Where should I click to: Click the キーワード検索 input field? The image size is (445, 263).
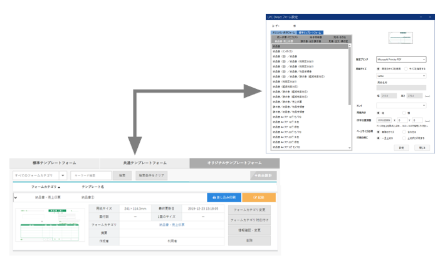point(91,175)
